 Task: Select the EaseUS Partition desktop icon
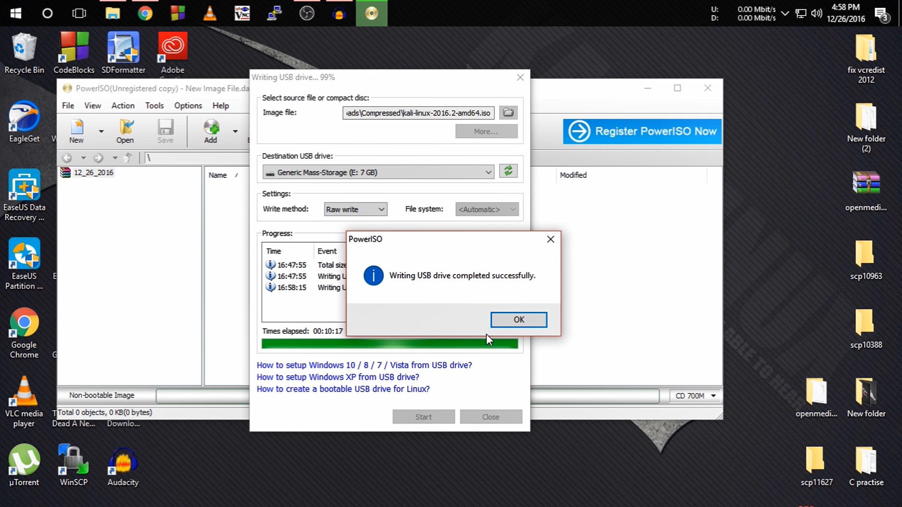24,264
